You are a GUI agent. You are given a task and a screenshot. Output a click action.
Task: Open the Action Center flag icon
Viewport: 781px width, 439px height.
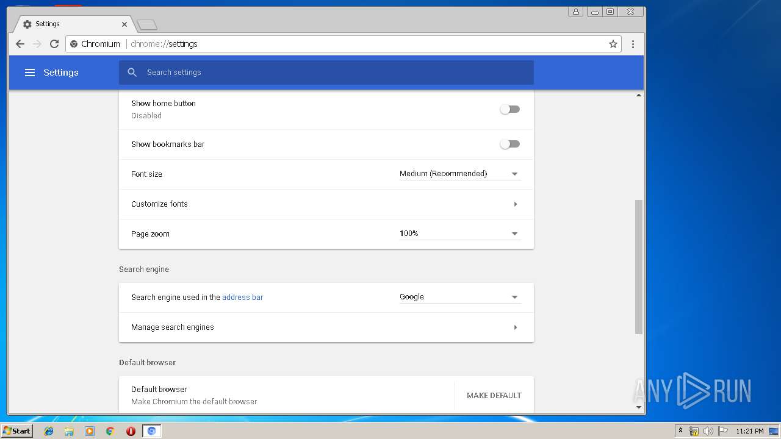click(722, 431)
